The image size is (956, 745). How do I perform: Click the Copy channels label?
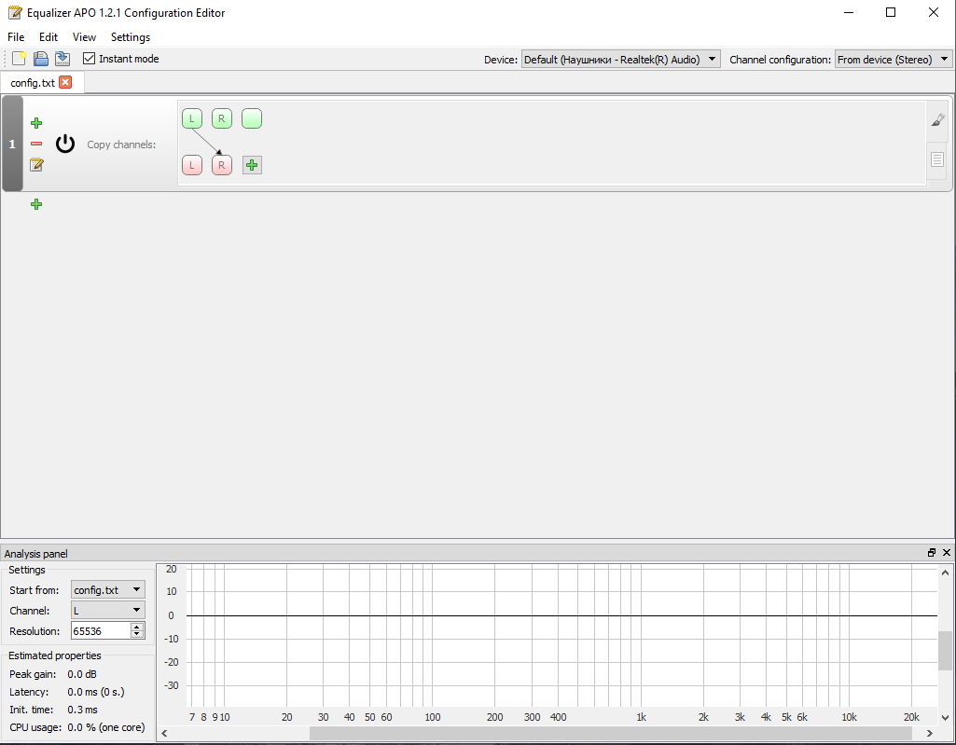(x=121, y=145)
